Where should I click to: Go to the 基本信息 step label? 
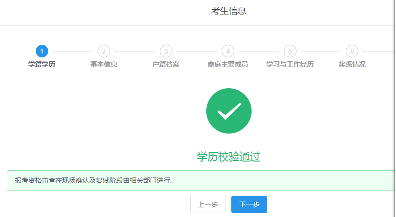tap(103, 64)
